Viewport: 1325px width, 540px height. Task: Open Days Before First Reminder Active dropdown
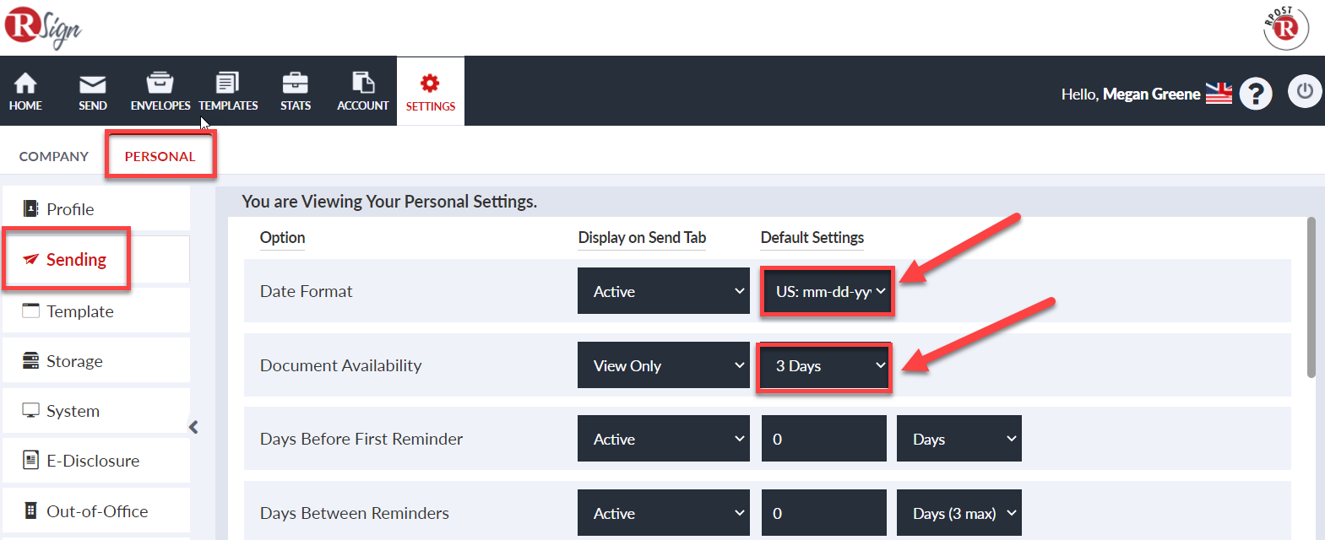click(664, 439)
